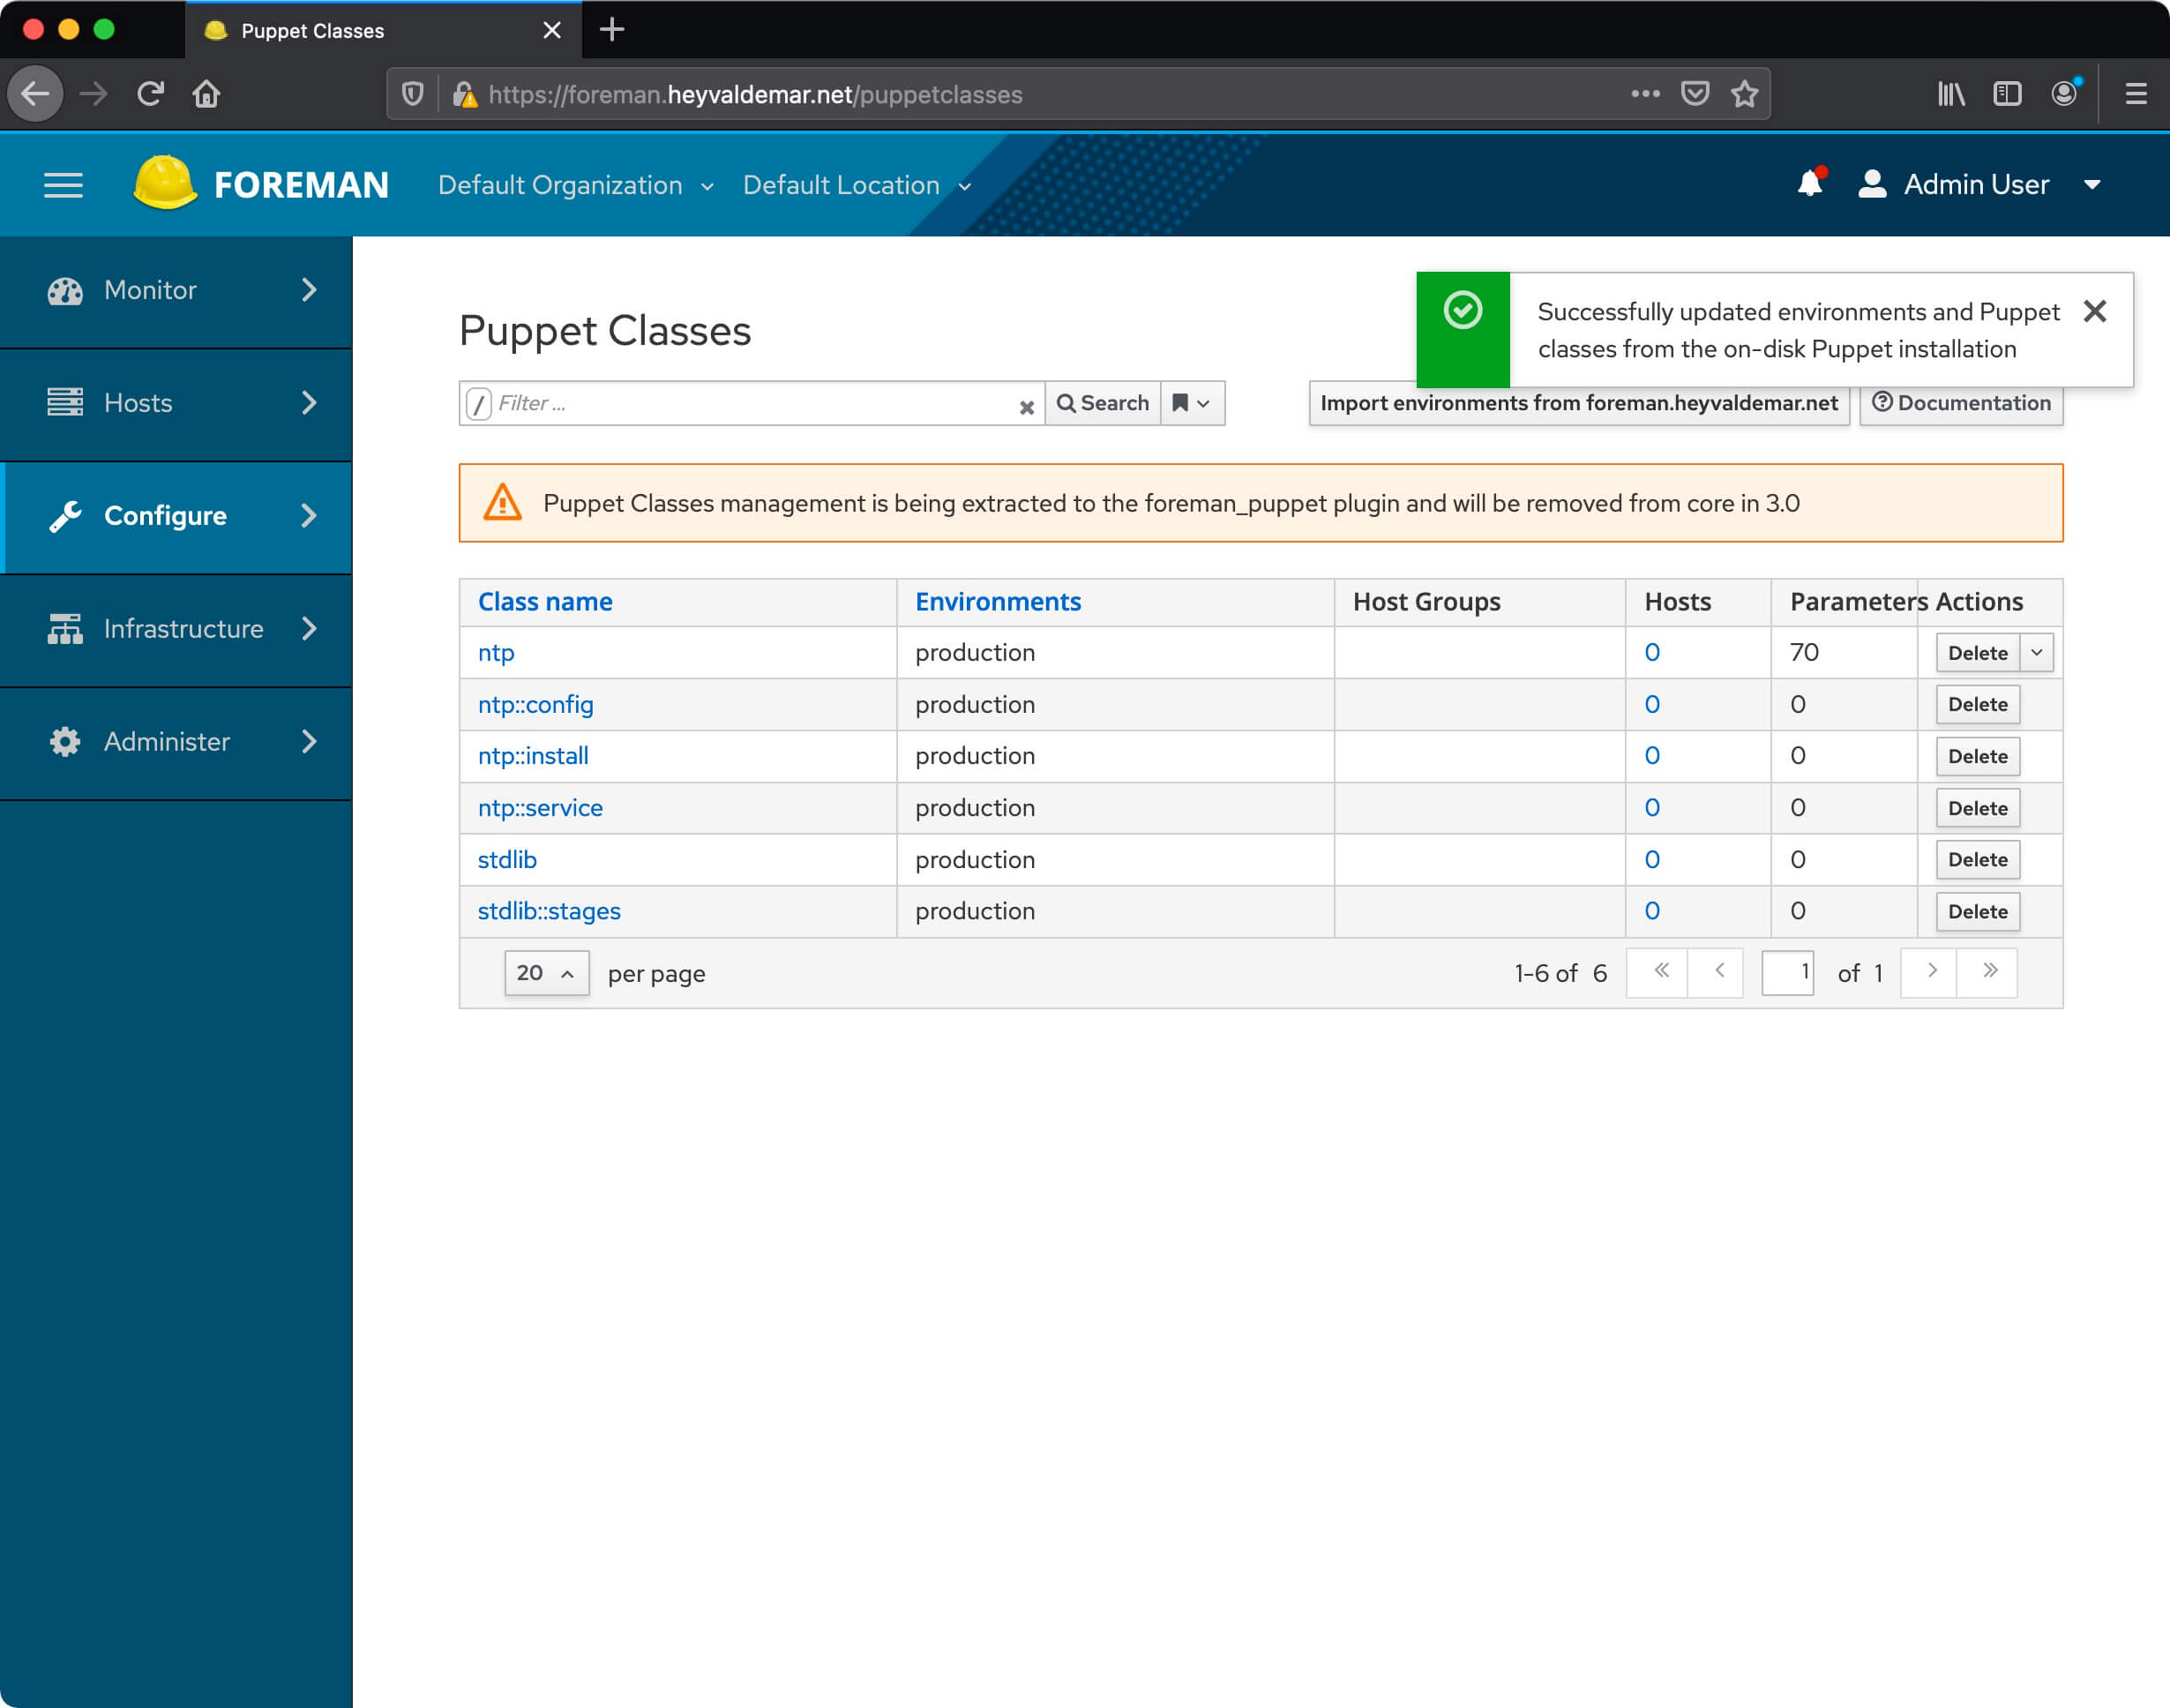Image resolution: width=2170 pixels, height=1708 pixels.
Task: Click the Foreman logo icon
Action: [162, 185]
